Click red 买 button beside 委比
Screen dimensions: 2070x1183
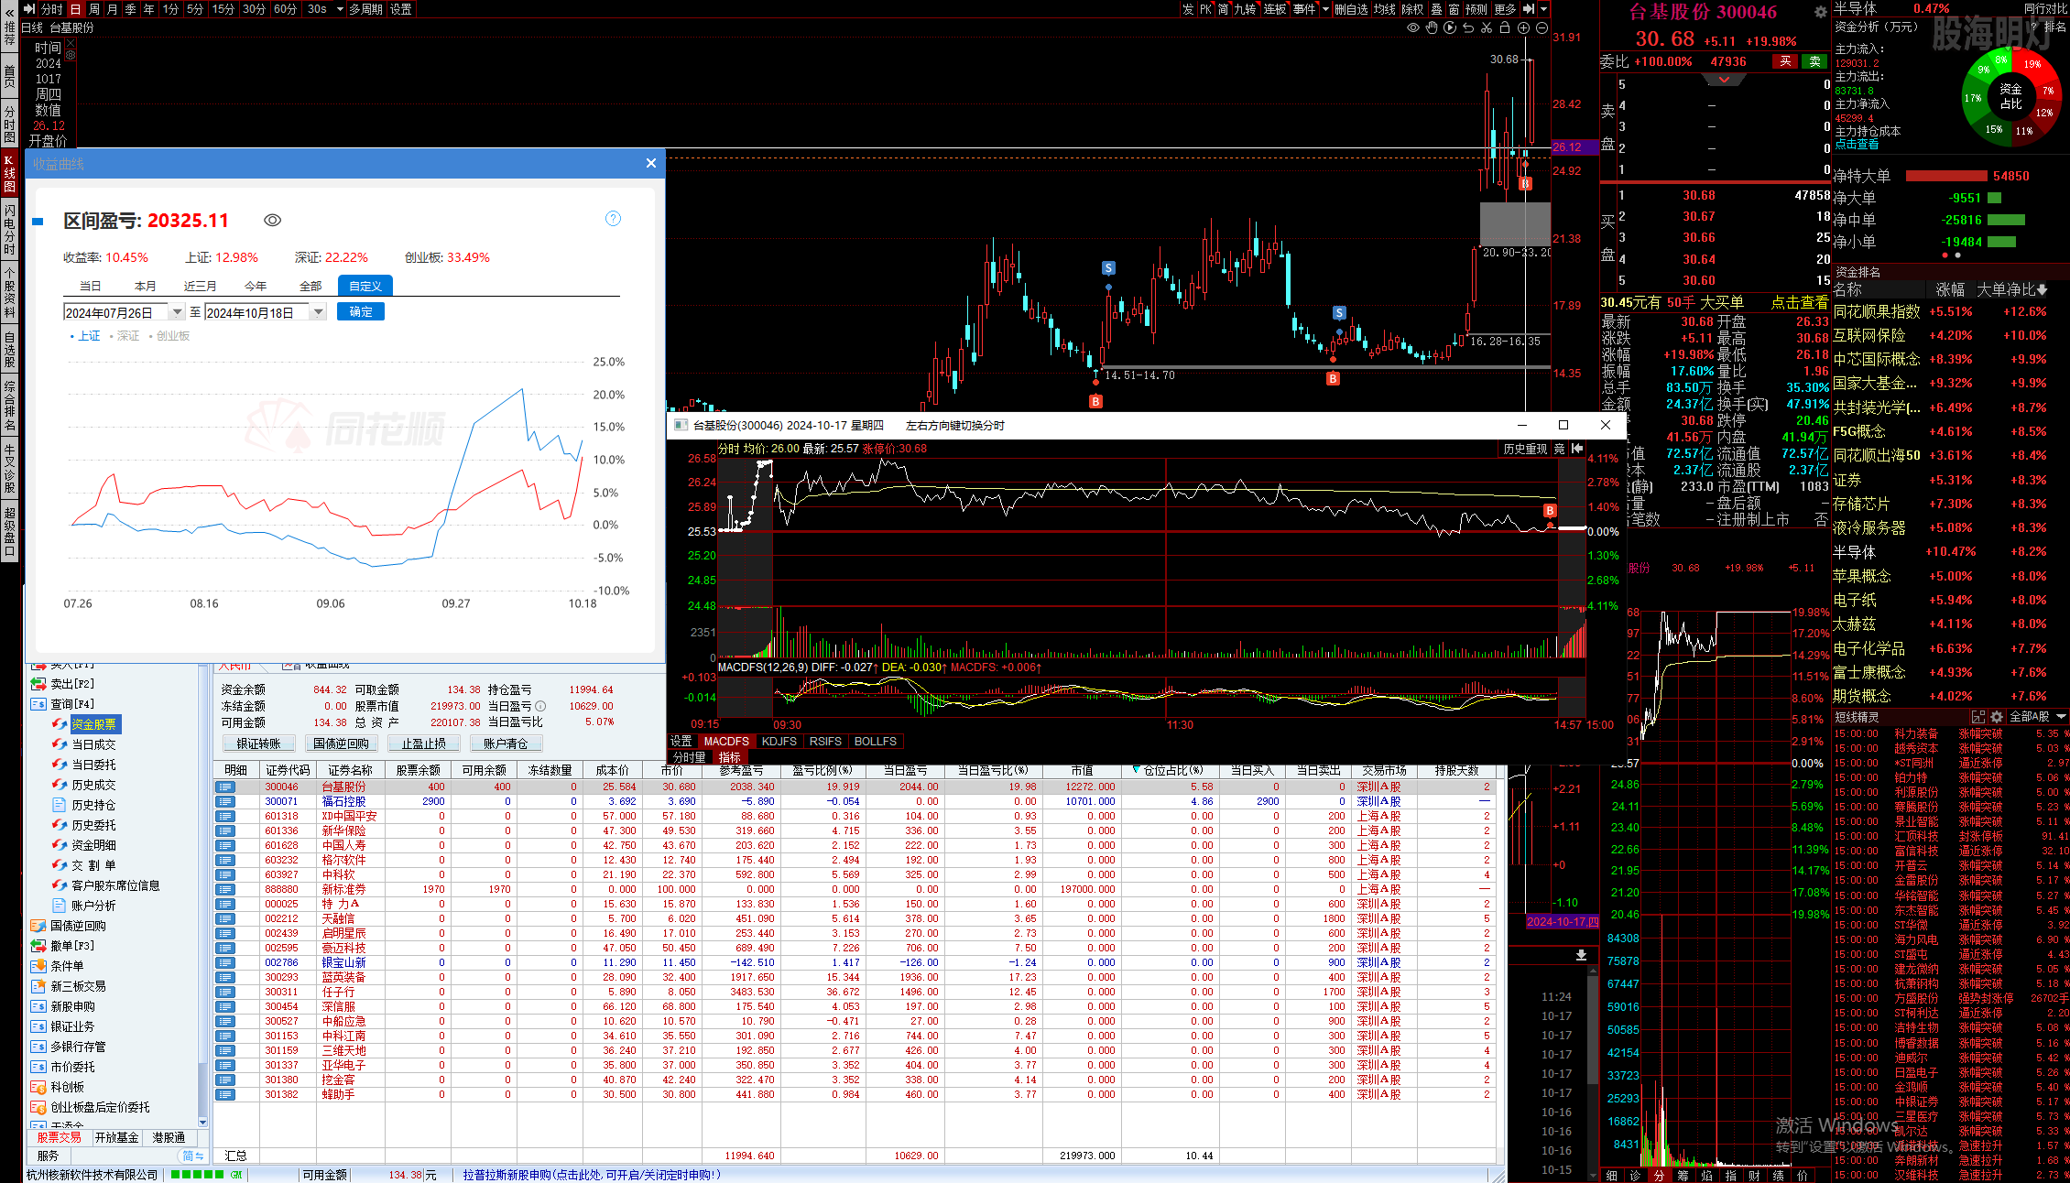(x=1785, y=61)
